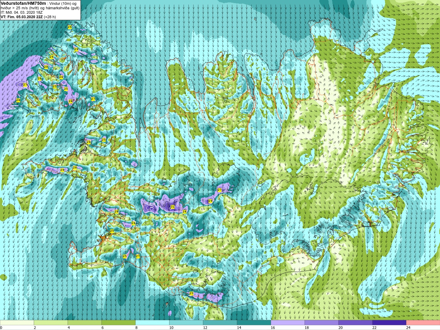Click the legend scale label 4
Image resolution: width=440 pixels, height=330 pixels.
pyautogui.click(x=68, y=328)
